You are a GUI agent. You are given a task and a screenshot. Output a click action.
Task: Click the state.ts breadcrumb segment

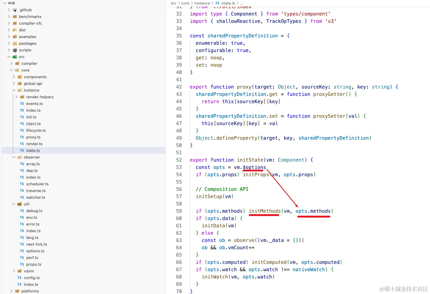(x=228, y=3)
